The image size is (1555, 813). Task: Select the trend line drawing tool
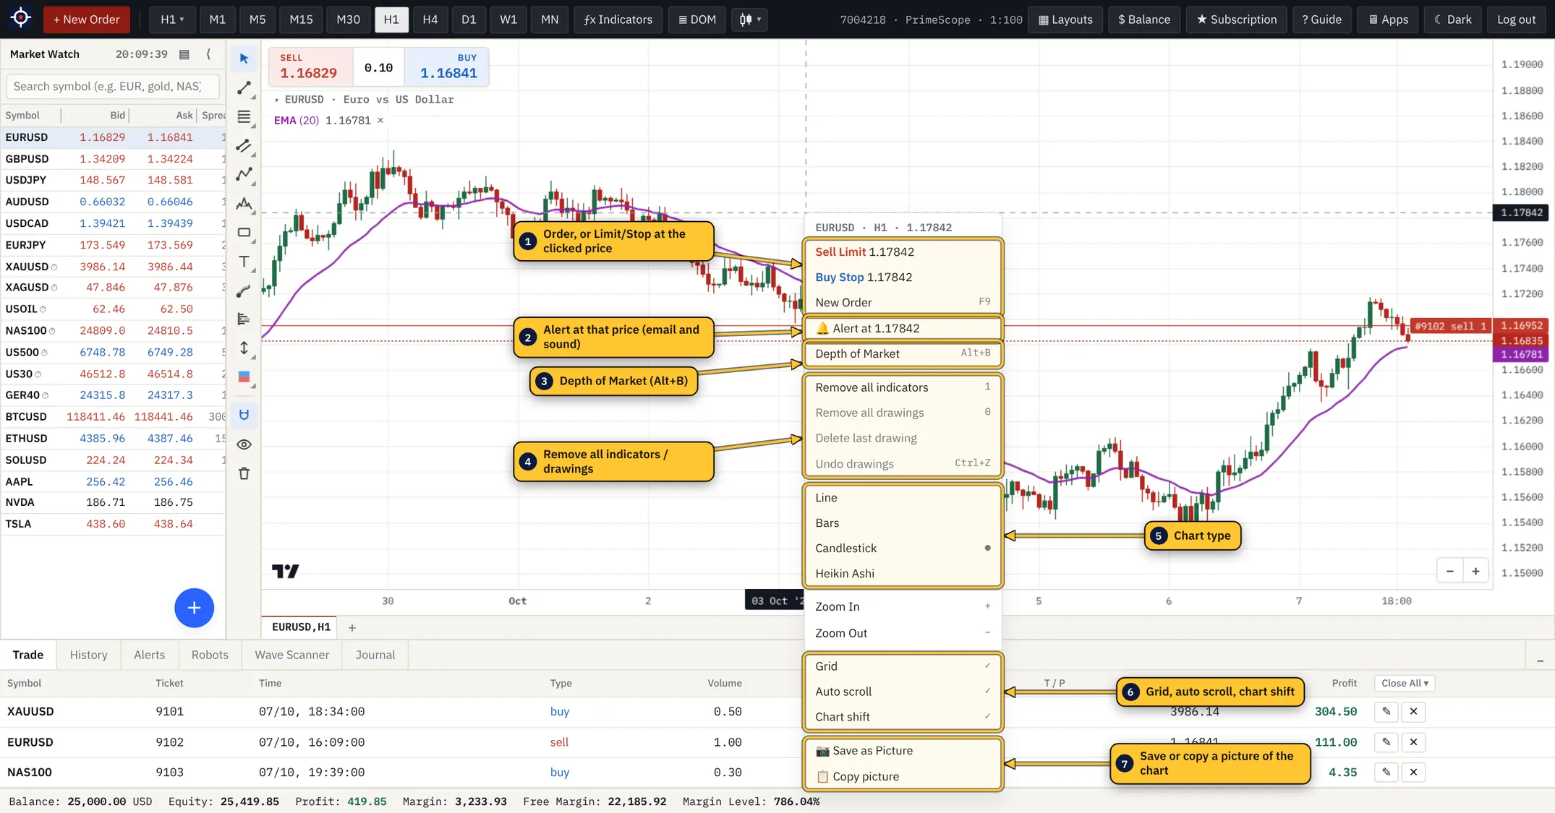(x=244, y=88)
